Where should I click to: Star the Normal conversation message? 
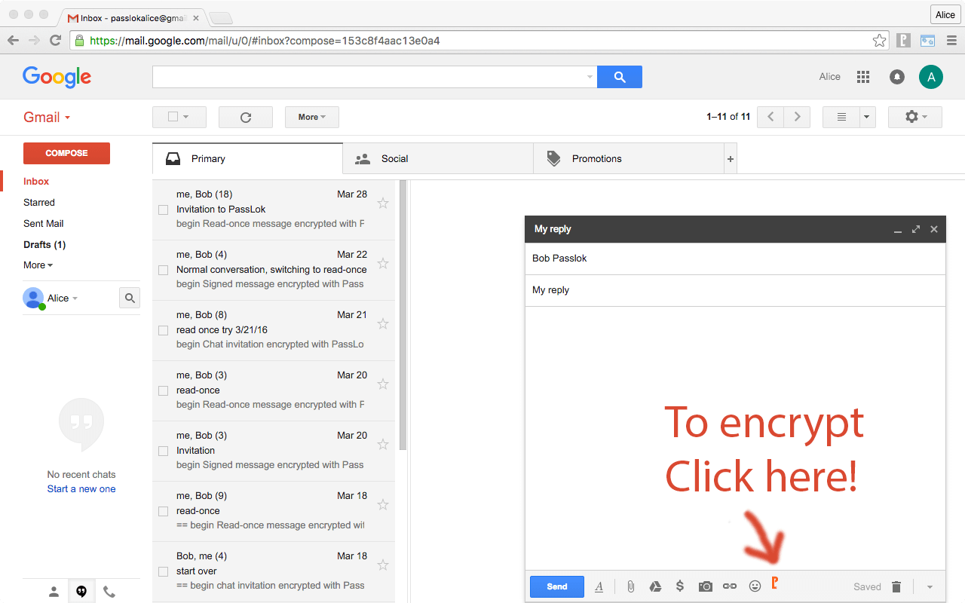(383, 263)
